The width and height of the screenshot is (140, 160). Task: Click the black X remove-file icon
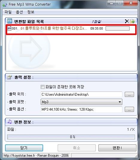coord(127,21)
